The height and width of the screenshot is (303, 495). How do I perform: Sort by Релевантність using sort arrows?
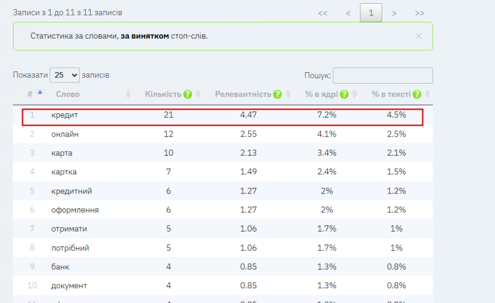tap(288, 94)
